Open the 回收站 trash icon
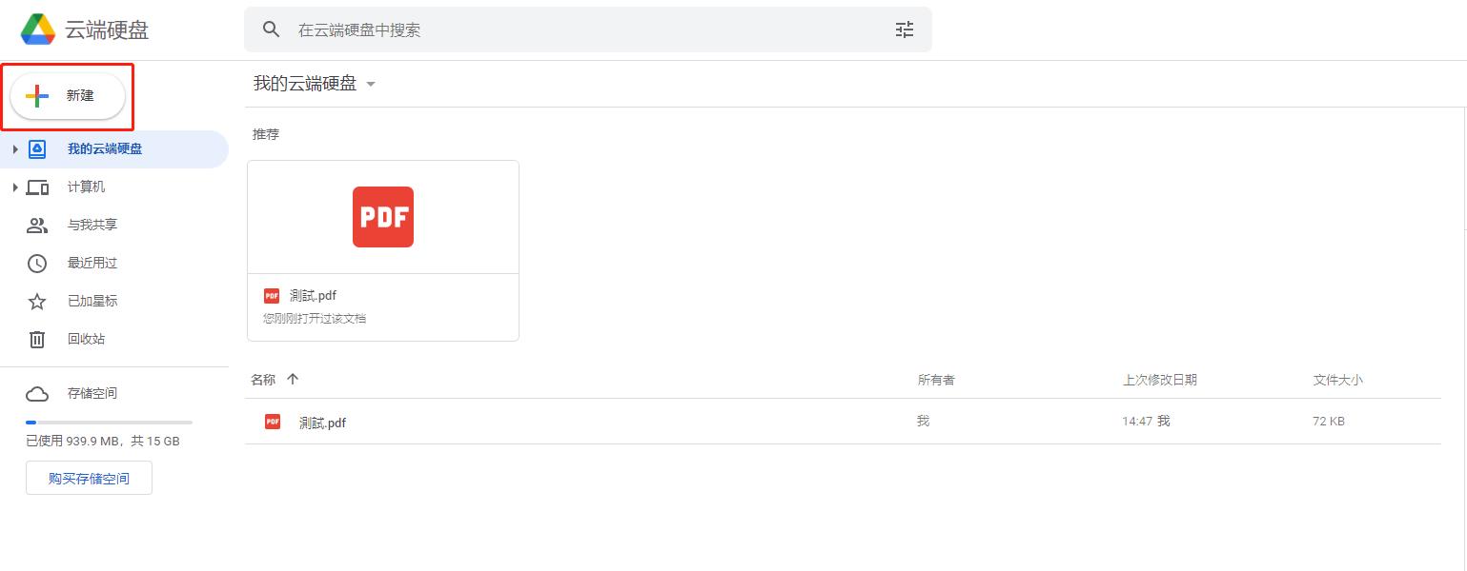1467x571 pixels. [x=36, y=339]
